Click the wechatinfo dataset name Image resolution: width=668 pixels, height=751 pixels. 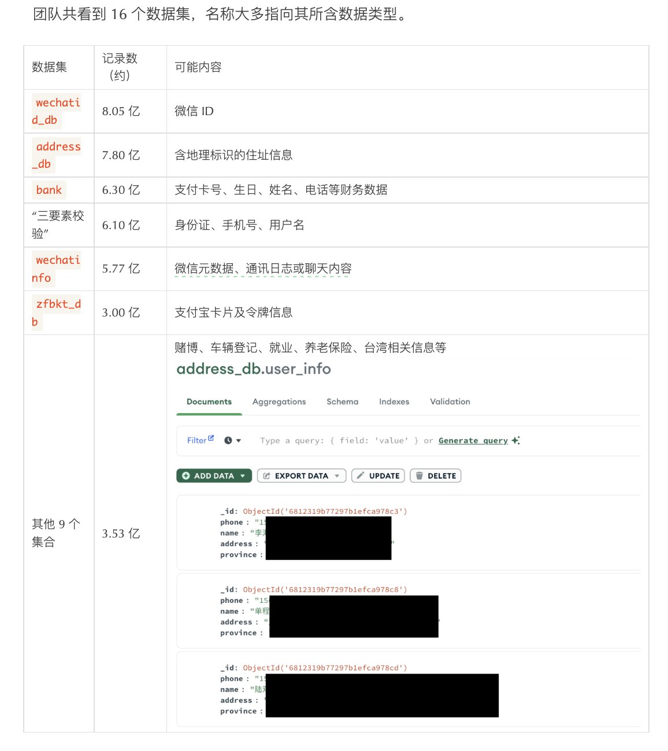point(56,268)
